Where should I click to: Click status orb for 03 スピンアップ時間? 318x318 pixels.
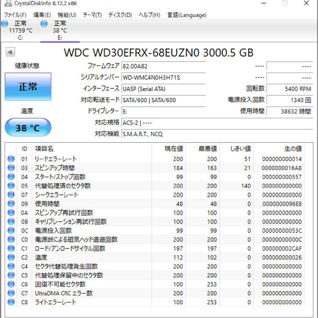[x=11, y=167]
